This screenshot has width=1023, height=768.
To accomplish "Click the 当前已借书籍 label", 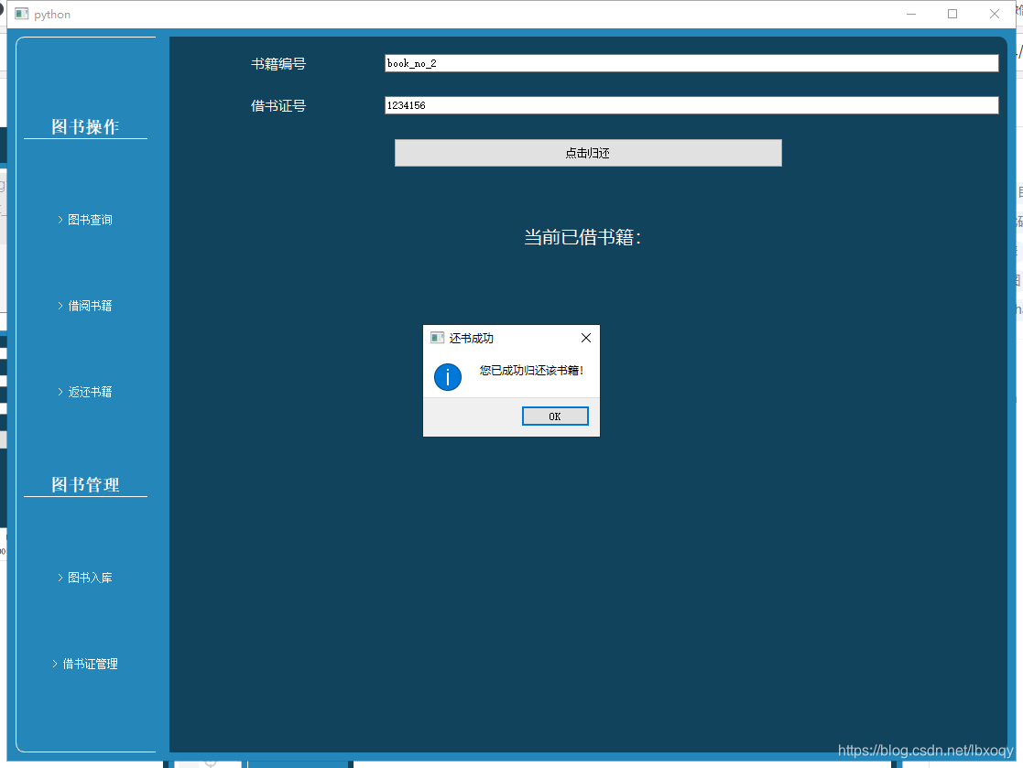I will click(582, 237).
